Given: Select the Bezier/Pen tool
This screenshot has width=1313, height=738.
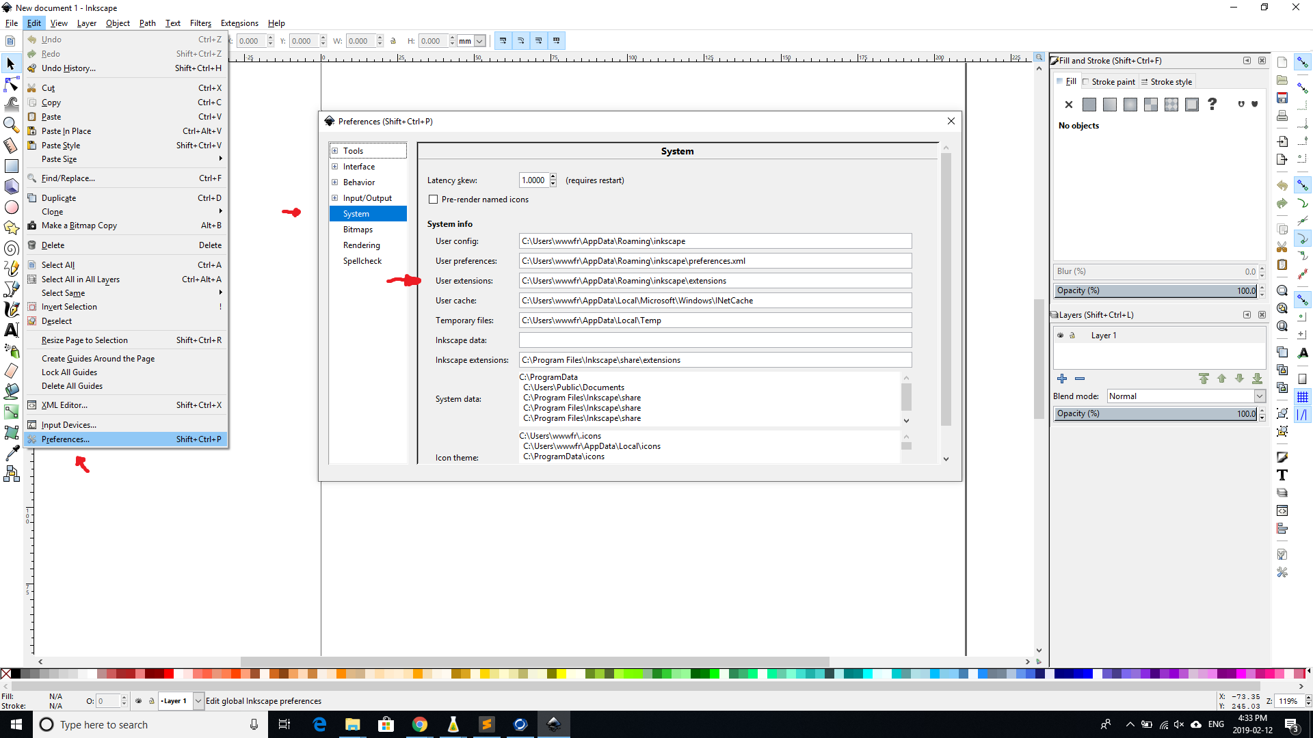Looking at the screenshot, I should tap(12, 289).
